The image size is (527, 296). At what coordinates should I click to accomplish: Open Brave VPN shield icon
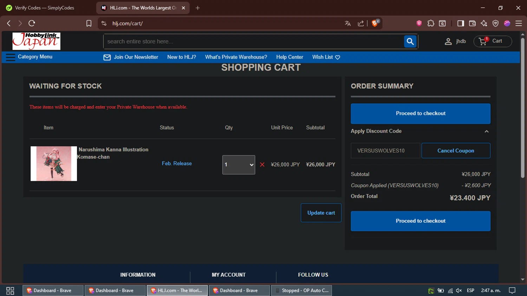coord(495,23)
